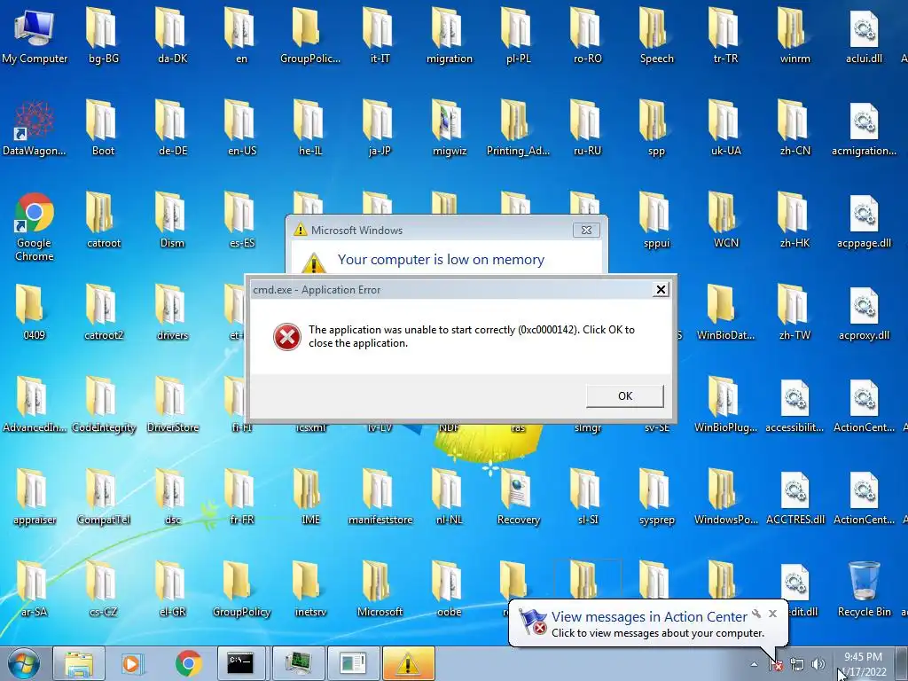Select the 0409 folder

pos(35,313)
